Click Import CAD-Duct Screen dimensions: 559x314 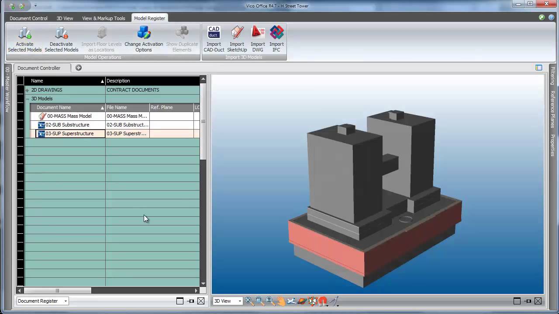[214, 39]
